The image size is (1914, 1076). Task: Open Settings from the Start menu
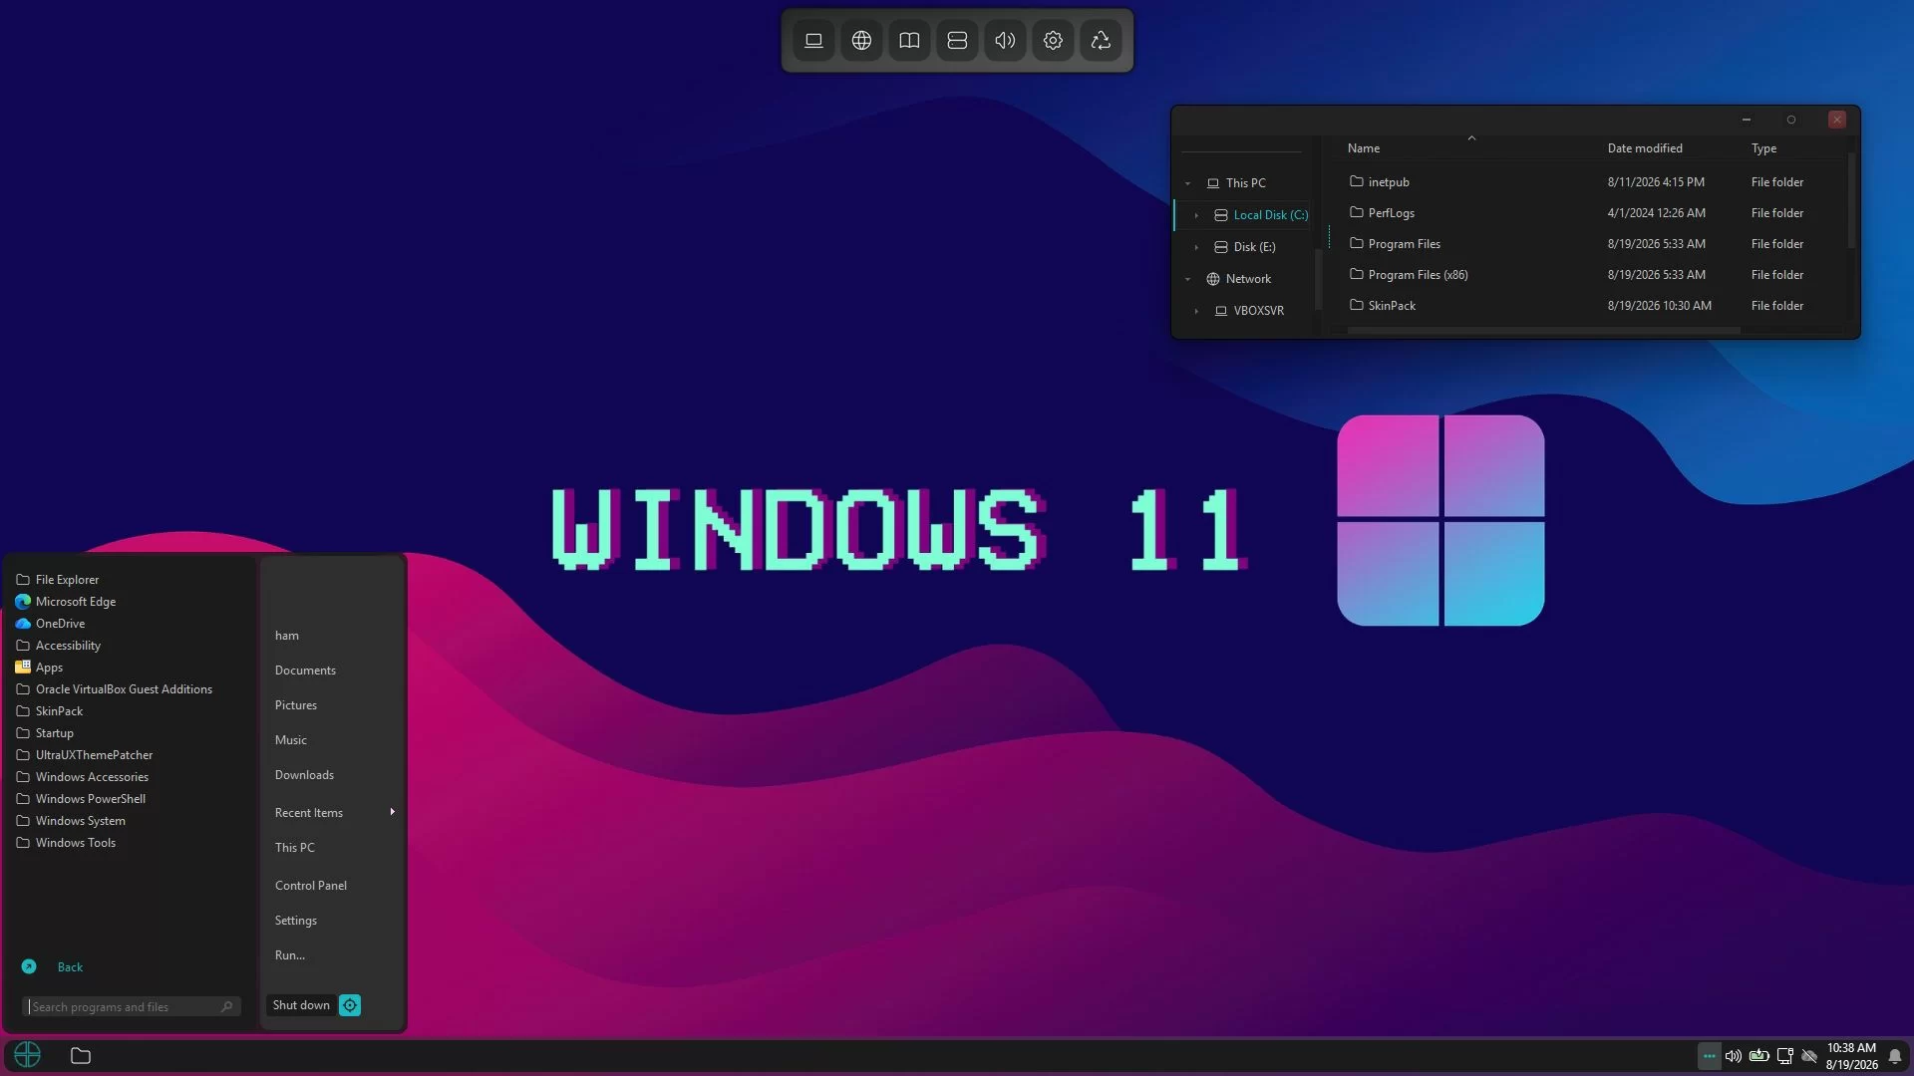coord(296,921)
